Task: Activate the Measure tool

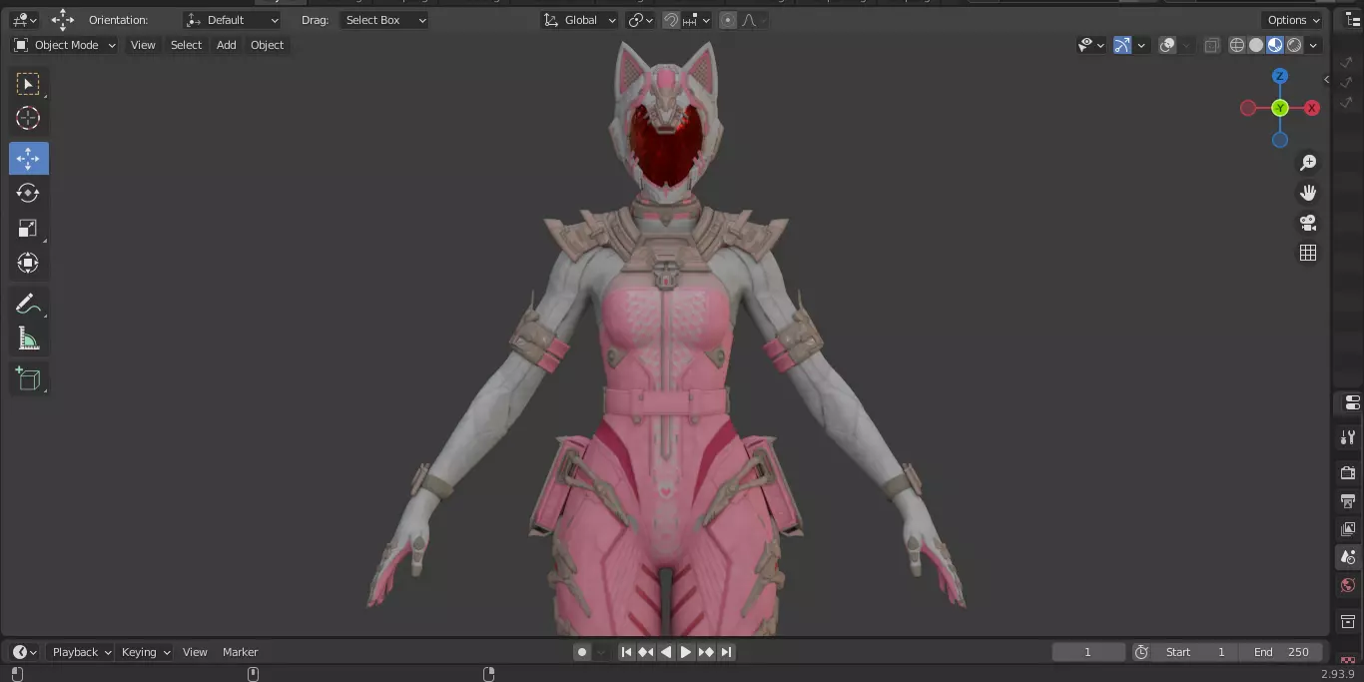Action: [28, 340]
